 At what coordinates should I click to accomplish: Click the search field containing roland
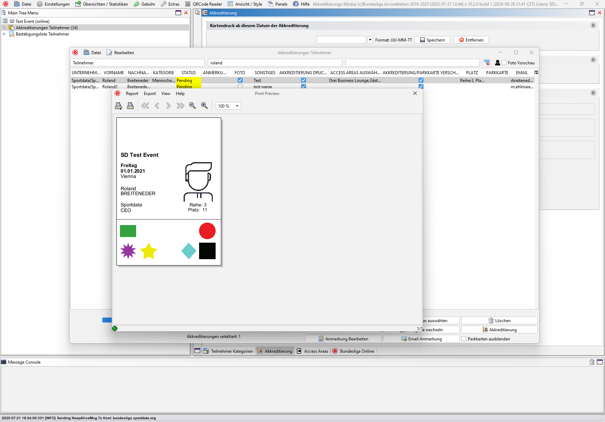(275, 63)
